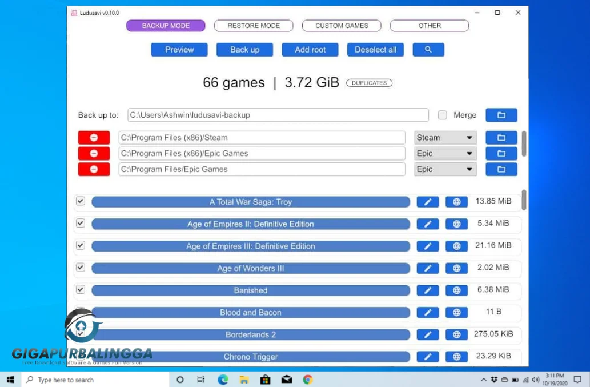This screenshot has width=590, height=387.
Task: Click the Preview button
Action: (179, 50)
